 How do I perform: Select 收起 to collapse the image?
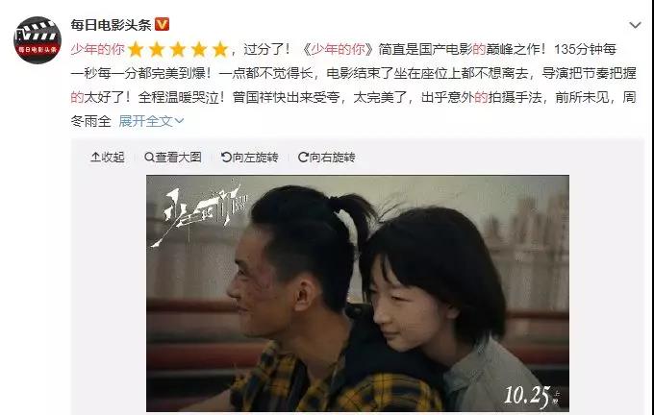pos(108,158)
